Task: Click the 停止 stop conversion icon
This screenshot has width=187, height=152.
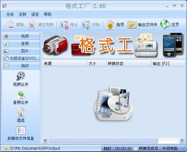Action: pos(64,25)
